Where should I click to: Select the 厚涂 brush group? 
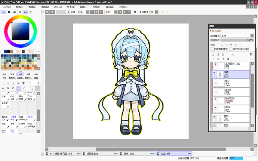tap(12, 74)
